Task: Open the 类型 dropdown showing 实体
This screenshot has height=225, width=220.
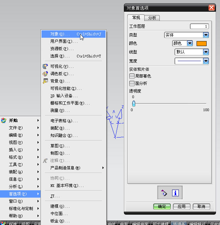Action: click(x=187, y=35)
